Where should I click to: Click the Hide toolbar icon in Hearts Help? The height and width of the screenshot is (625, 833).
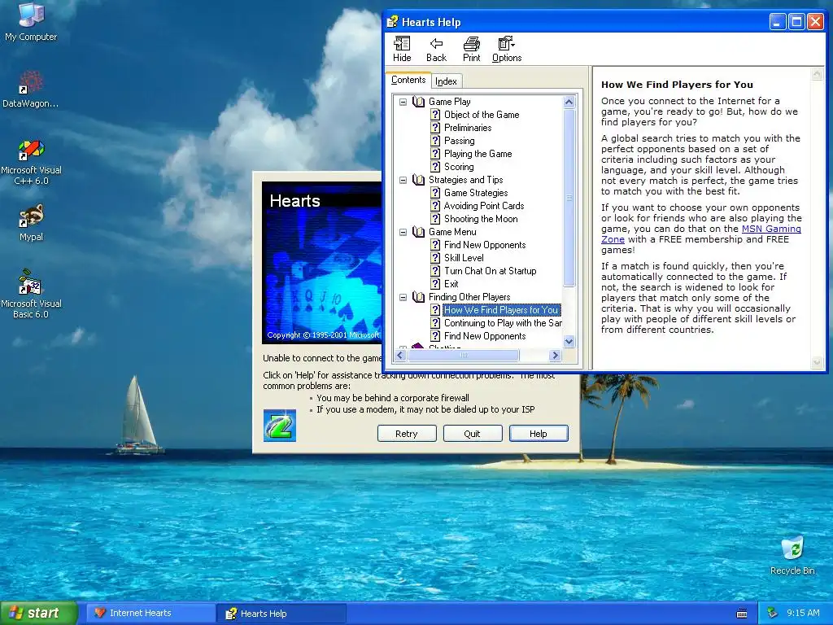coord(402,44)
